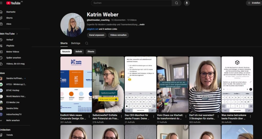Click the Shorts icon in sidebar
Viewport: 262px width, 139px height.
(x=1, y=18)
